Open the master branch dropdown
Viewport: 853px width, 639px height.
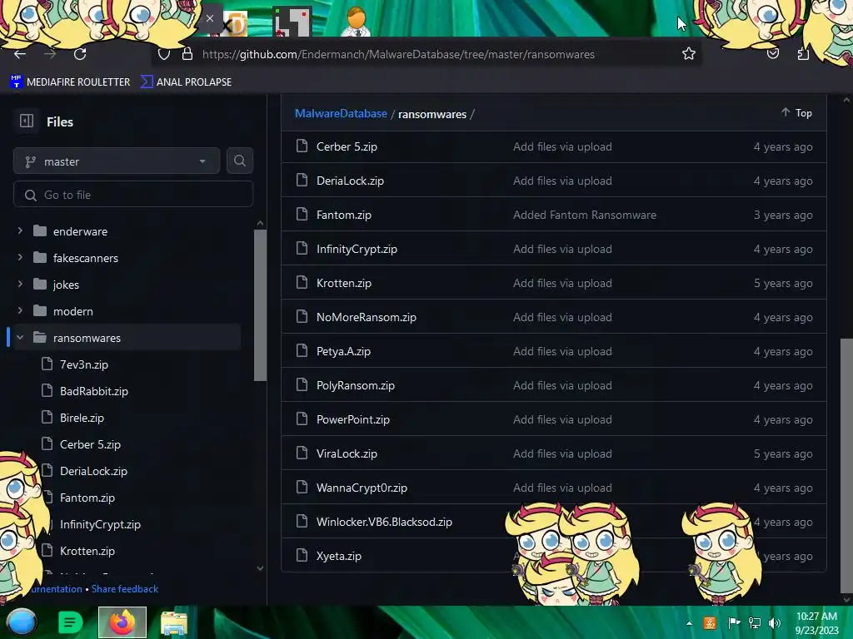tap(117, 161)
